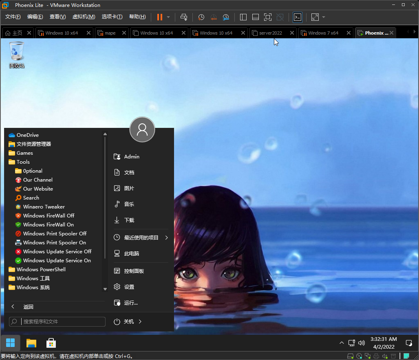Expand 最近使用的项目 submenu arrow
This screenshot has height=360, width=419.
pos(166,238)
